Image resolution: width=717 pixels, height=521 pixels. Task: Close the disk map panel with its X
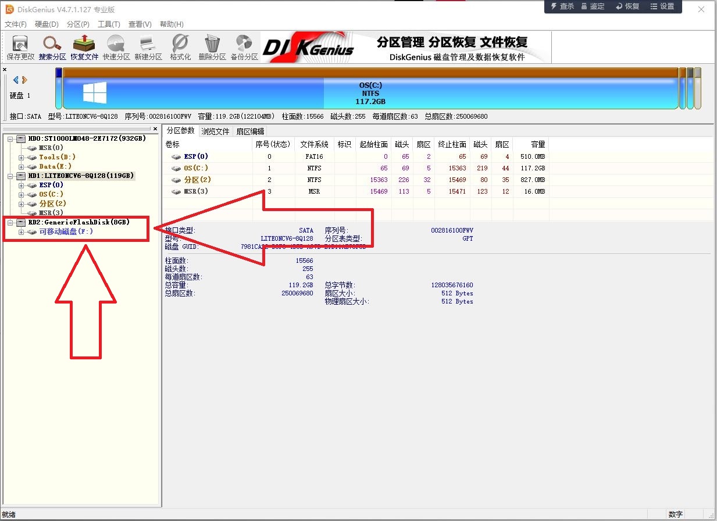point(5,69)
